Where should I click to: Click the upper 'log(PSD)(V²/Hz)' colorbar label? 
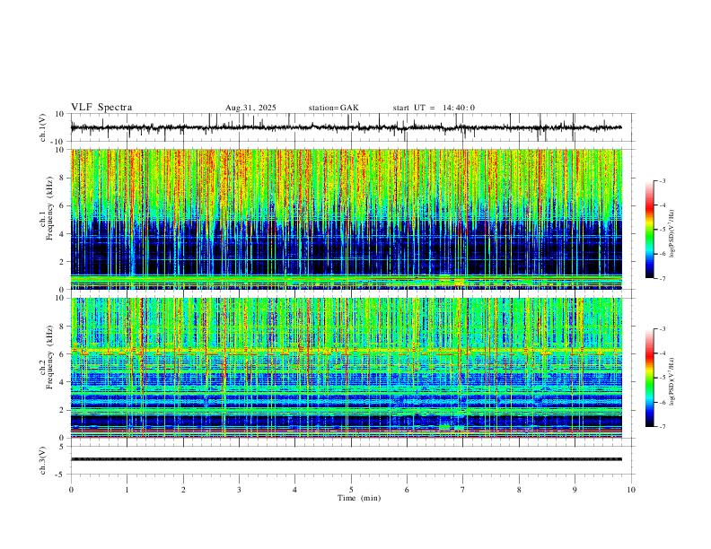(x=671, y=233)
